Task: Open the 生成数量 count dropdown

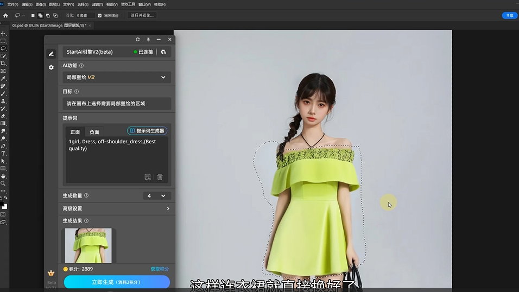Action: [x=157, y=195]
